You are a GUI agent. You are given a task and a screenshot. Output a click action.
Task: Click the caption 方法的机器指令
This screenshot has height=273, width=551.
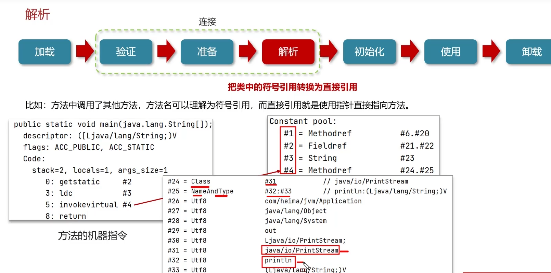[x=93, y=235]
